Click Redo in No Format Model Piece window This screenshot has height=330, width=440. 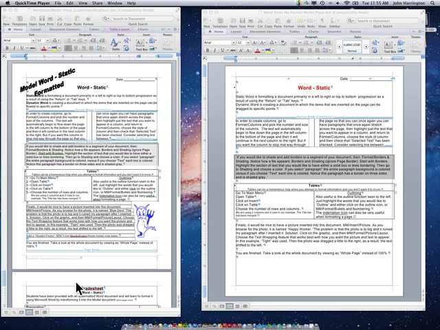311,21
